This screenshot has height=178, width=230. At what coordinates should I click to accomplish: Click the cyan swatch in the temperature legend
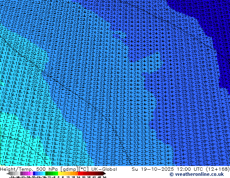point(44,174)
